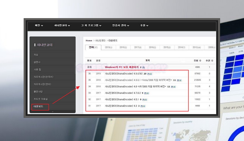This screenshot has width=244, height=141.
Task: Click 샤나인코더 in the breadcrumb
Action: [x=100, y=41]
